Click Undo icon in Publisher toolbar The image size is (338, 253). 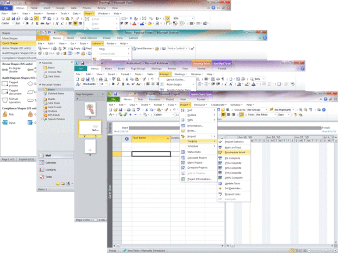pos(152,79)
